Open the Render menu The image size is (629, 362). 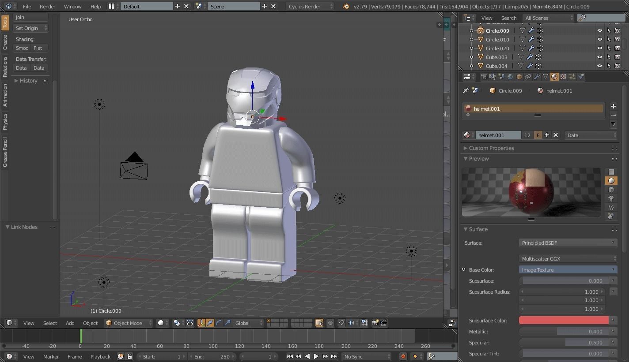tap(48, 7)
